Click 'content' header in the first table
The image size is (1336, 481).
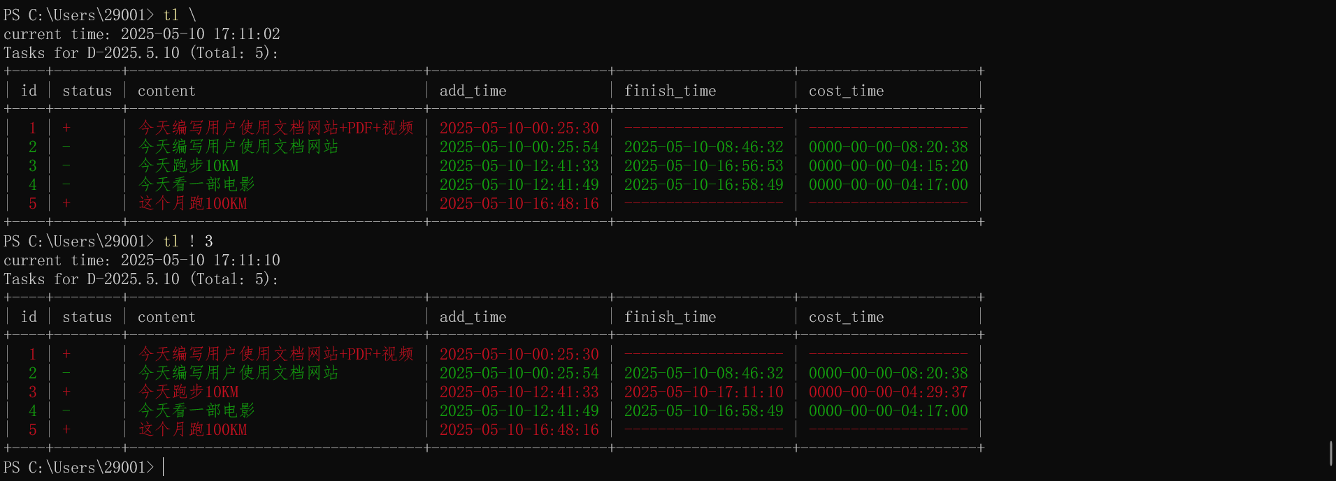[x=166, y=91]
